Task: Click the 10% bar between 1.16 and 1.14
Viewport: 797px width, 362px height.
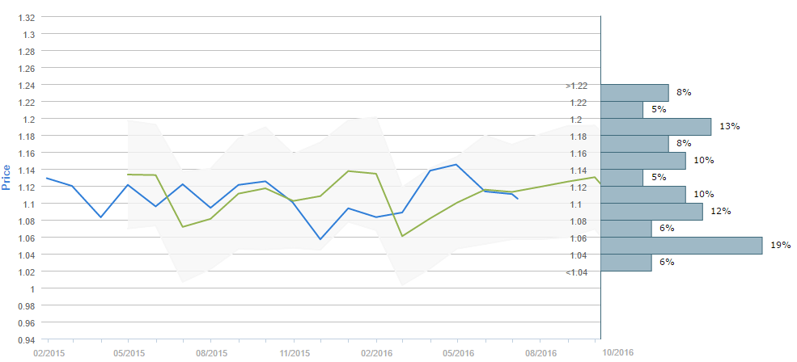Action: (643, 161)
